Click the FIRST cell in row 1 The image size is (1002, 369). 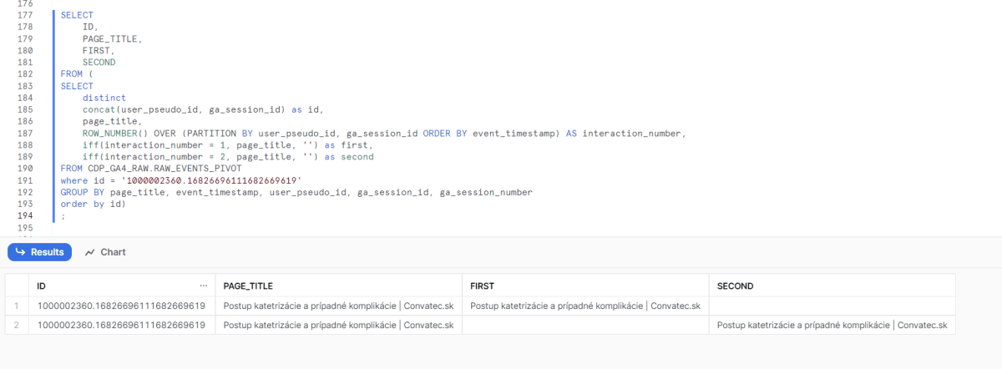tap(585, 306)
